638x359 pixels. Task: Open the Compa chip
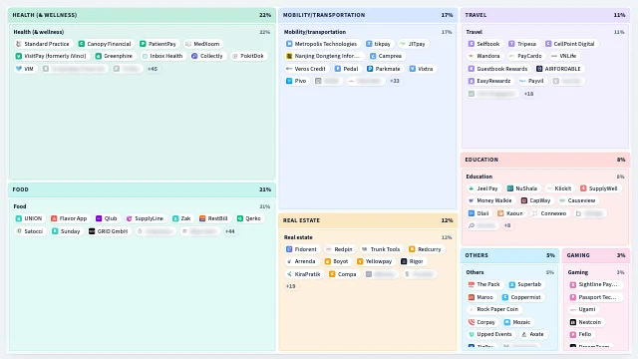click(343, 274)
